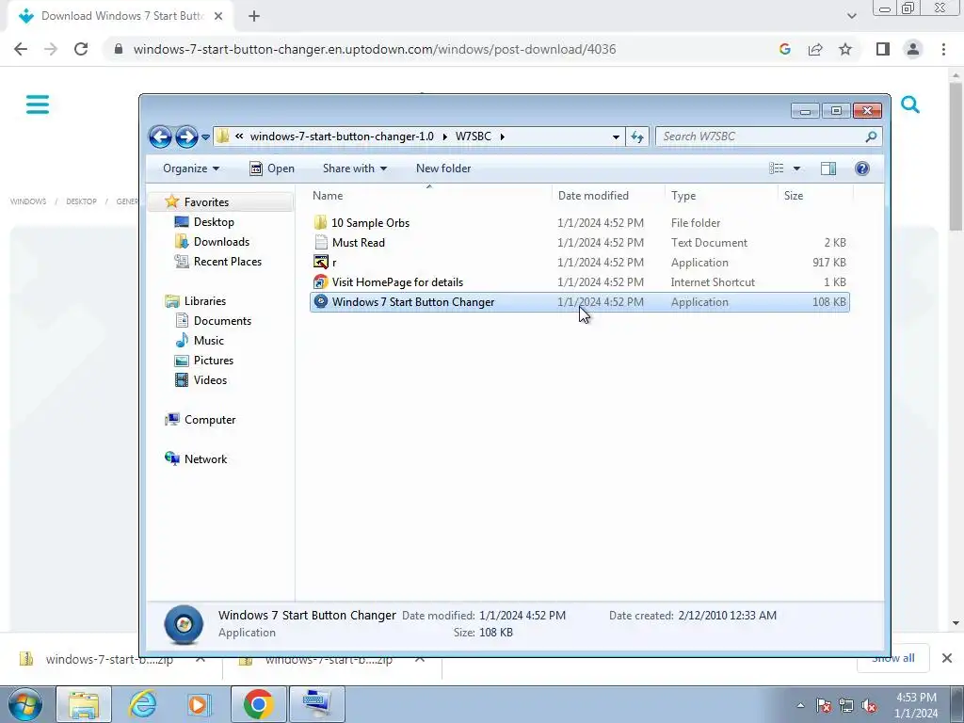Sort by Size column header
964x723 pixels.
[815, 196]
